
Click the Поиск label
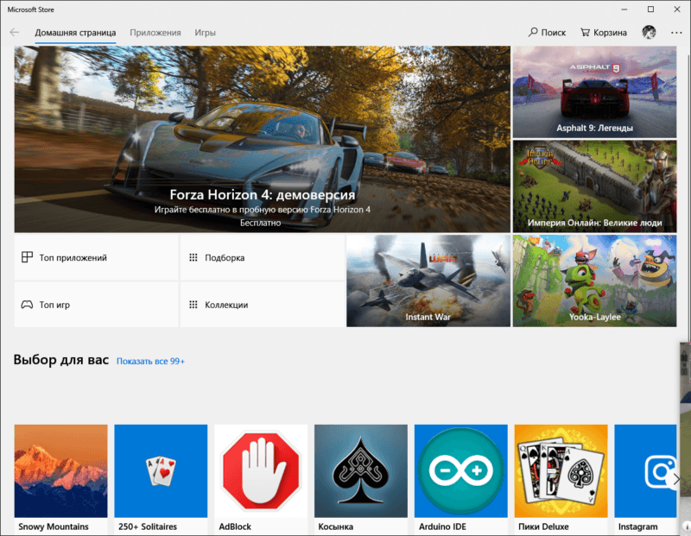point(553,33)
